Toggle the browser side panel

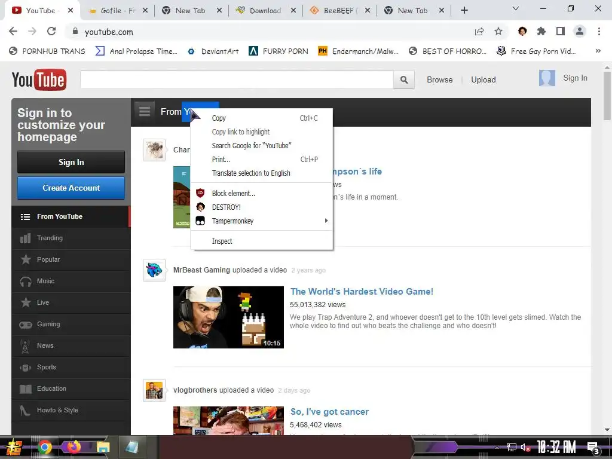(561, 31)
